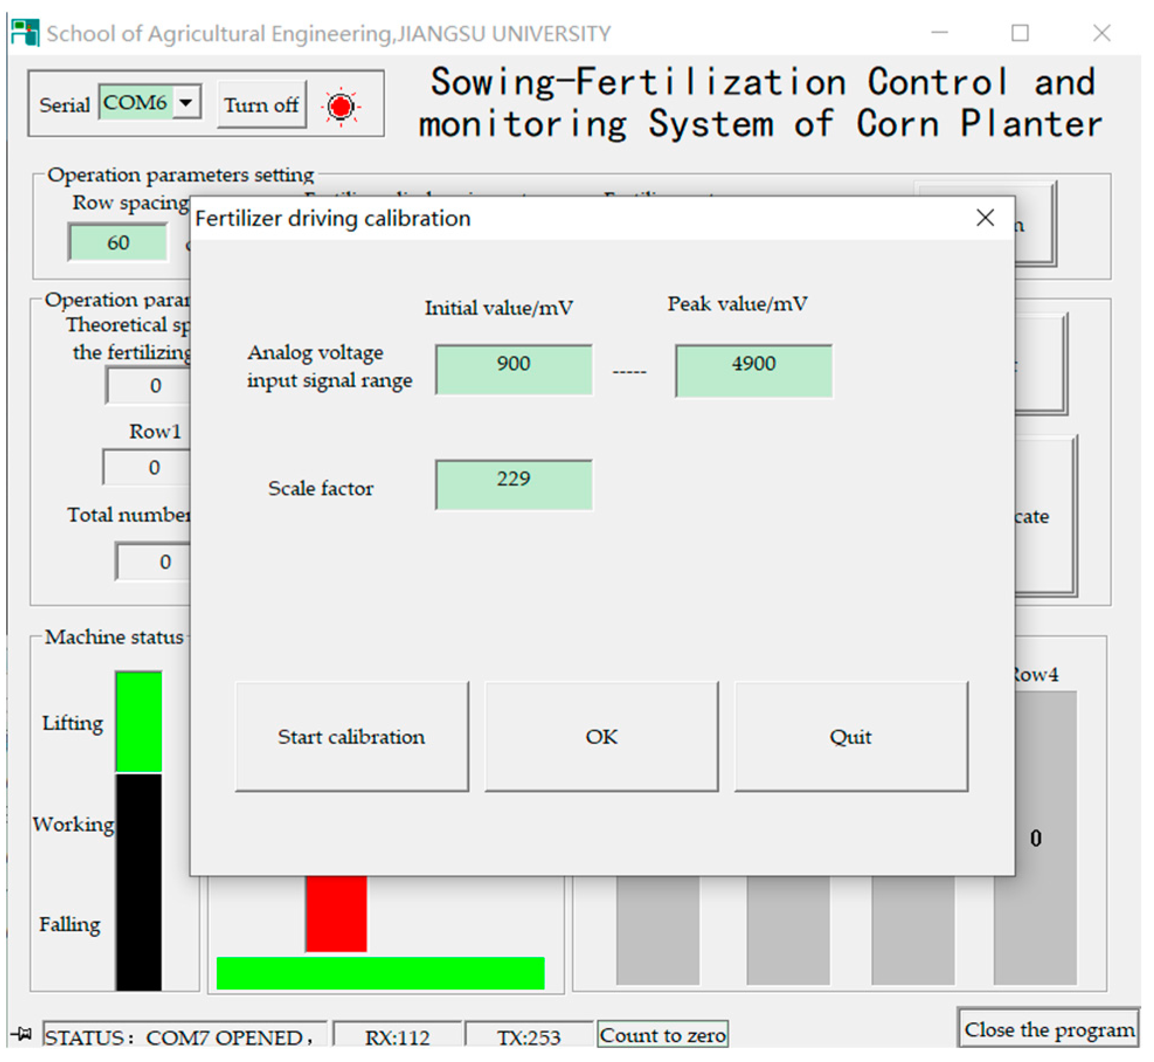The height and width of the screenshot is (1062, 1154).
Task: Click the Initial value field showing 900
Action: [514, 369]
